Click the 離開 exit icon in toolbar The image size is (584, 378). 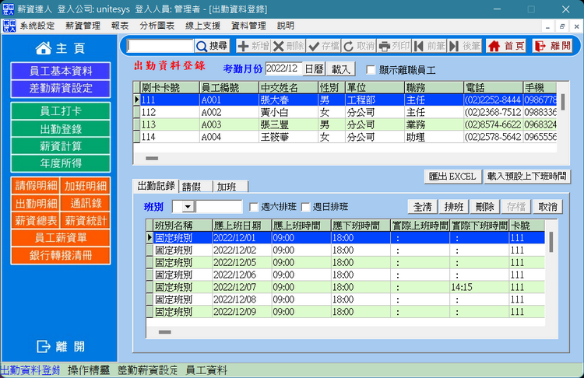[x=551, y=46]
